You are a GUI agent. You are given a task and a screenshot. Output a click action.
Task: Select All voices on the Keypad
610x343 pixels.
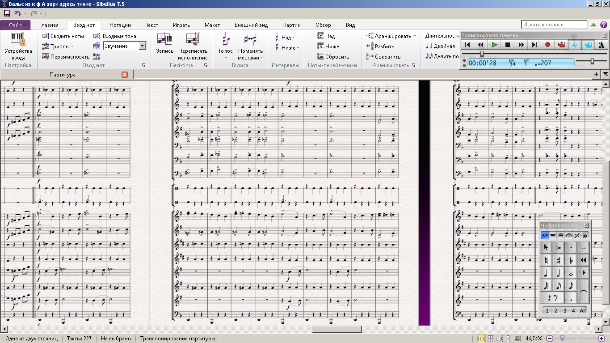tap(583, 311)
